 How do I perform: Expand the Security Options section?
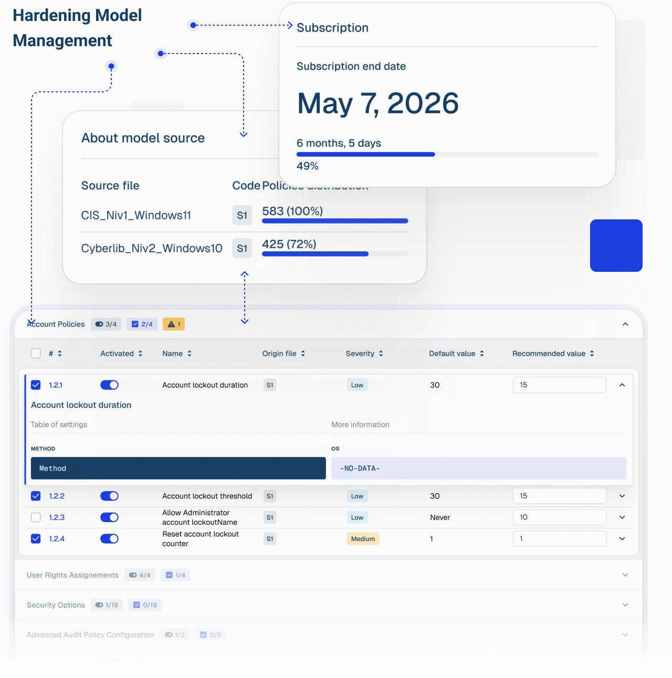tap(625, 605)
